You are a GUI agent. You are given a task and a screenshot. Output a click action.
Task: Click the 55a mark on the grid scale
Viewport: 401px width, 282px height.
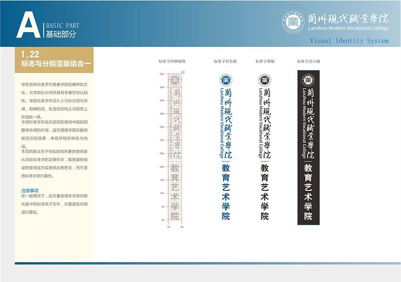(162, 74)
